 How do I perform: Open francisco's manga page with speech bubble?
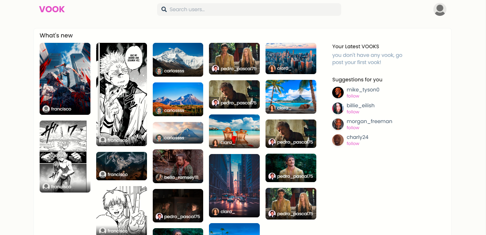coord(121,95)
